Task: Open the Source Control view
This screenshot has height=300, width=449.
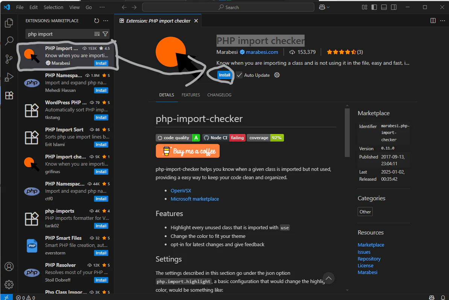Action: click(9, 59)
